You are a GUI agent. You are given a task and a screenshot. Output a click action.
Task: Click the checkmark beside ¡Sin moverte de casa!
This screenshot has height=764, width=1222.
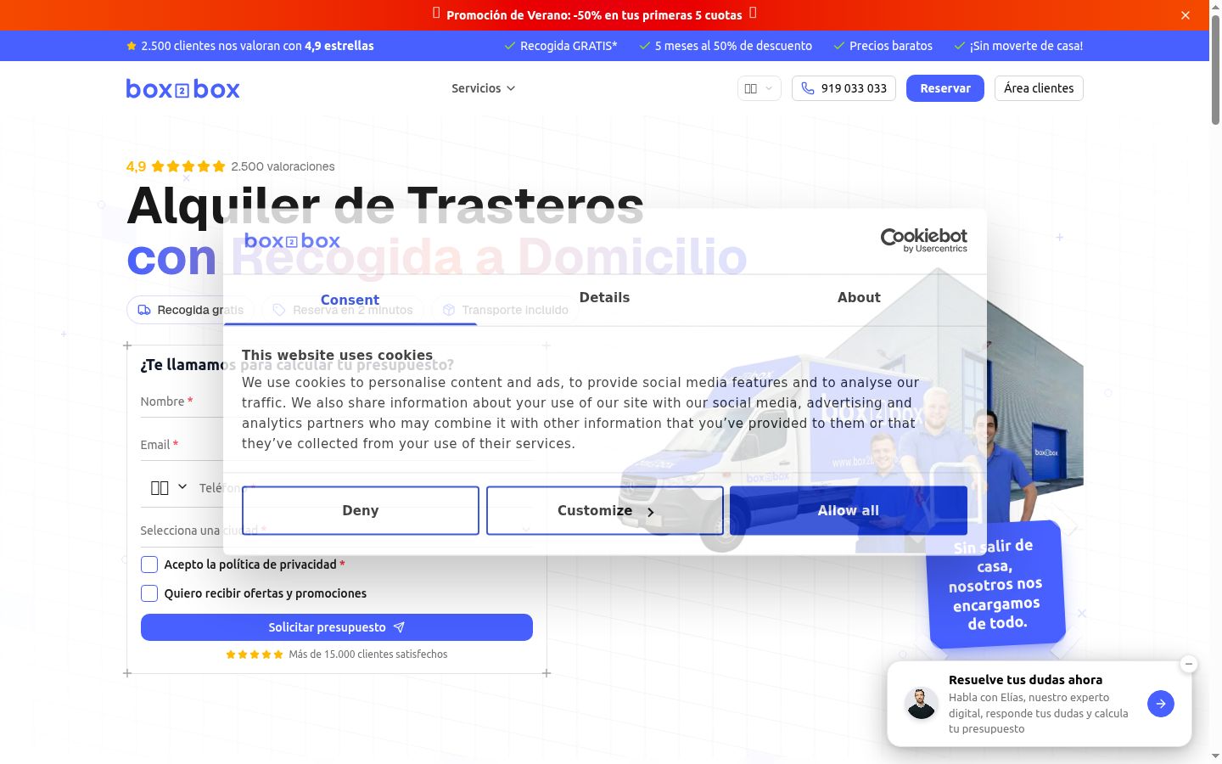coord(960,46)
